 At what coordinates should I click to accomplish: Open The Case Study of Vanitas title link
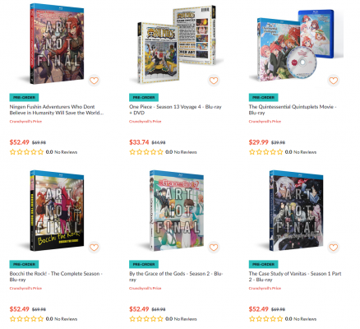click(295, 276)
